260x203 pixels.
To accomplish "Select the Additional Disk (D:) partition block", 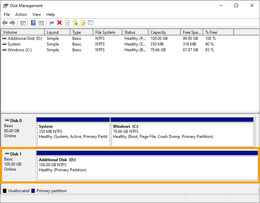I will coord(147,165).
